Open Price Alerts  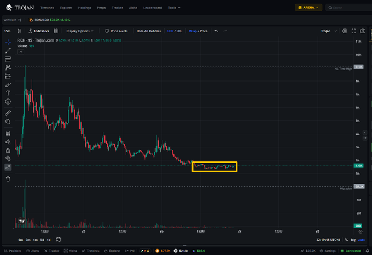[x=116, y=31]
